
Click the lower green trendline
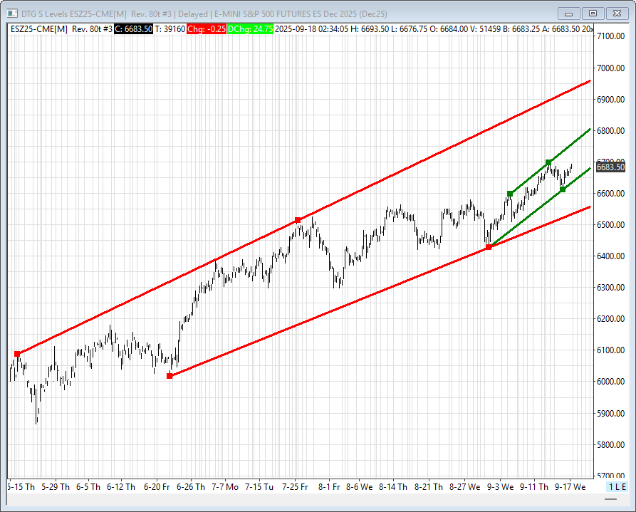click(527, 217)
